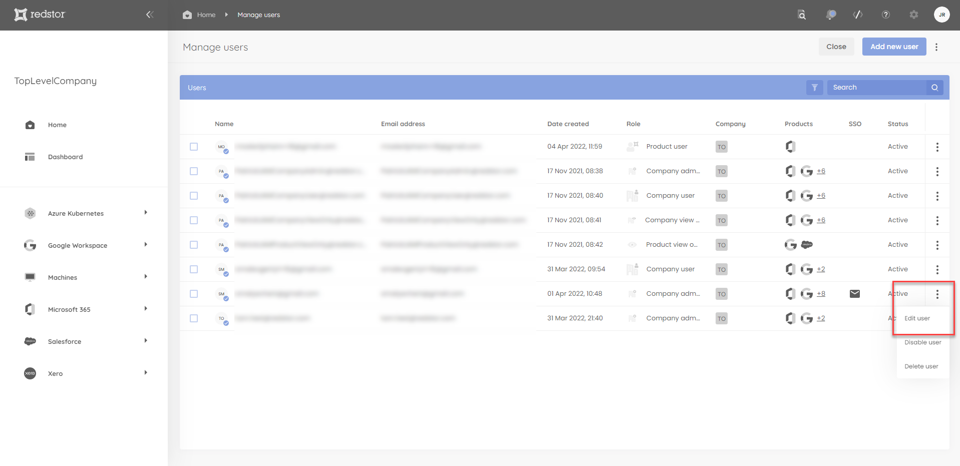Click the Redstor logo
The width and height of the screenshot is (960, 466).
(x=40, y=15)
